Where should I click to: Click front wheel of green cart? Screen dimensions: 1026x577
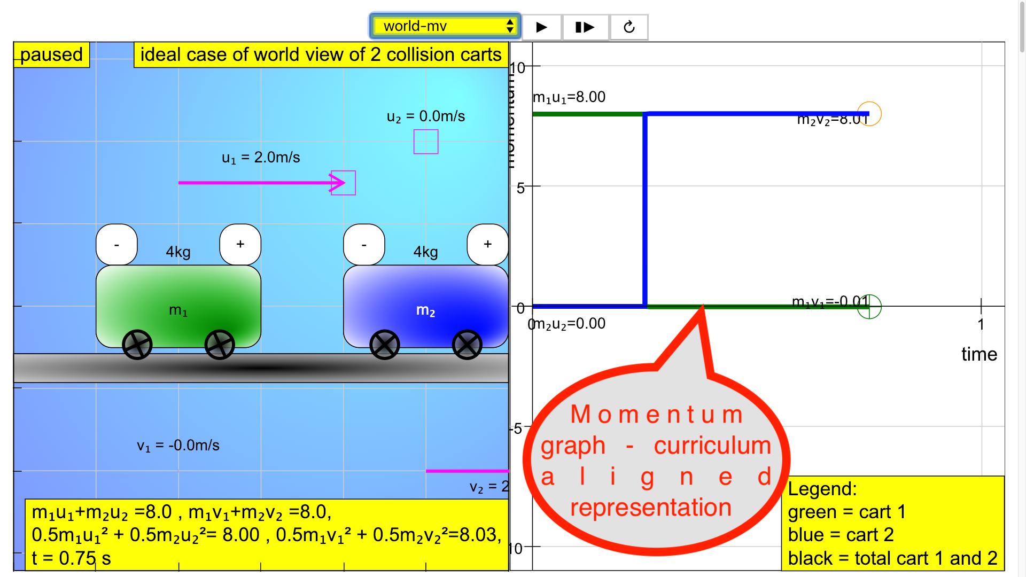pos(220,345)
